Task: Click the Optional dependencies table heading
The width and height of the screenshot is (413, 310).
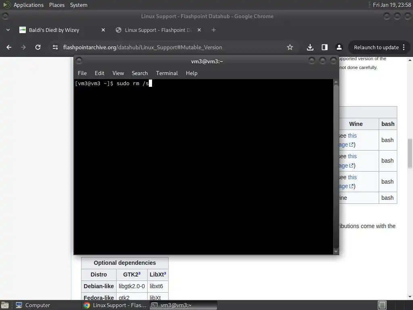Action: click(x=125, y=263)
